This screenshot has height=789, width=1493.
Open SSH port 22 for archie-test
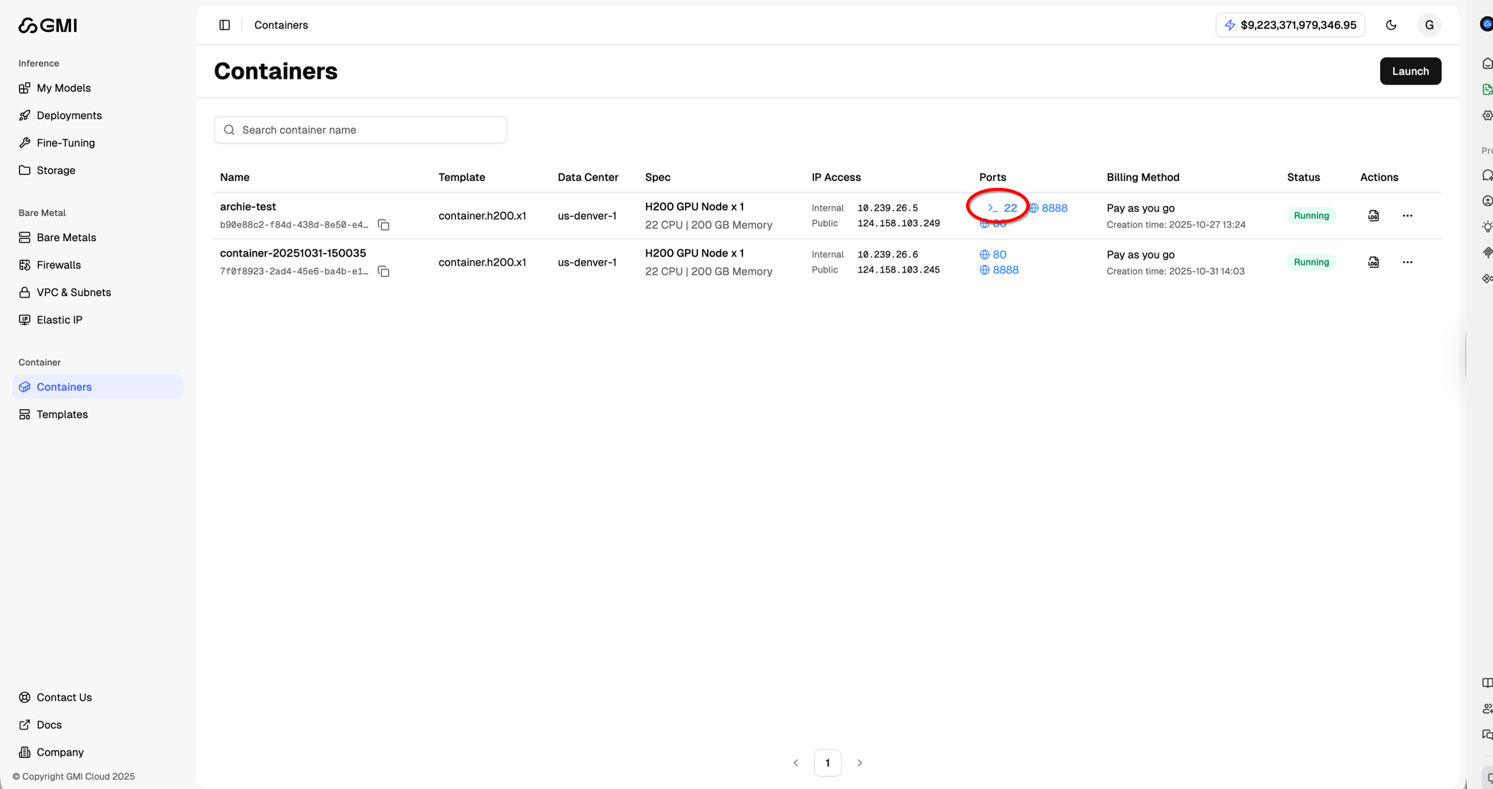pyautogui.click(x=1002, y=208)
